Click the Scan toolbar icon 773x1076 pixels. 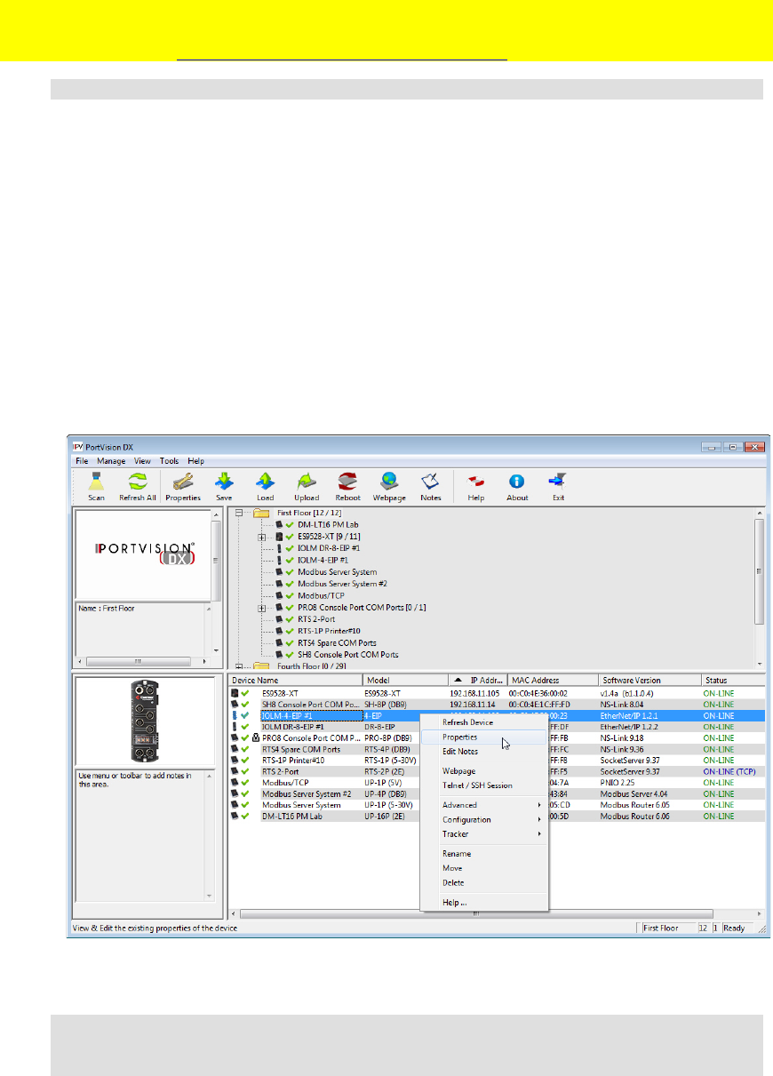coord(96,487)
